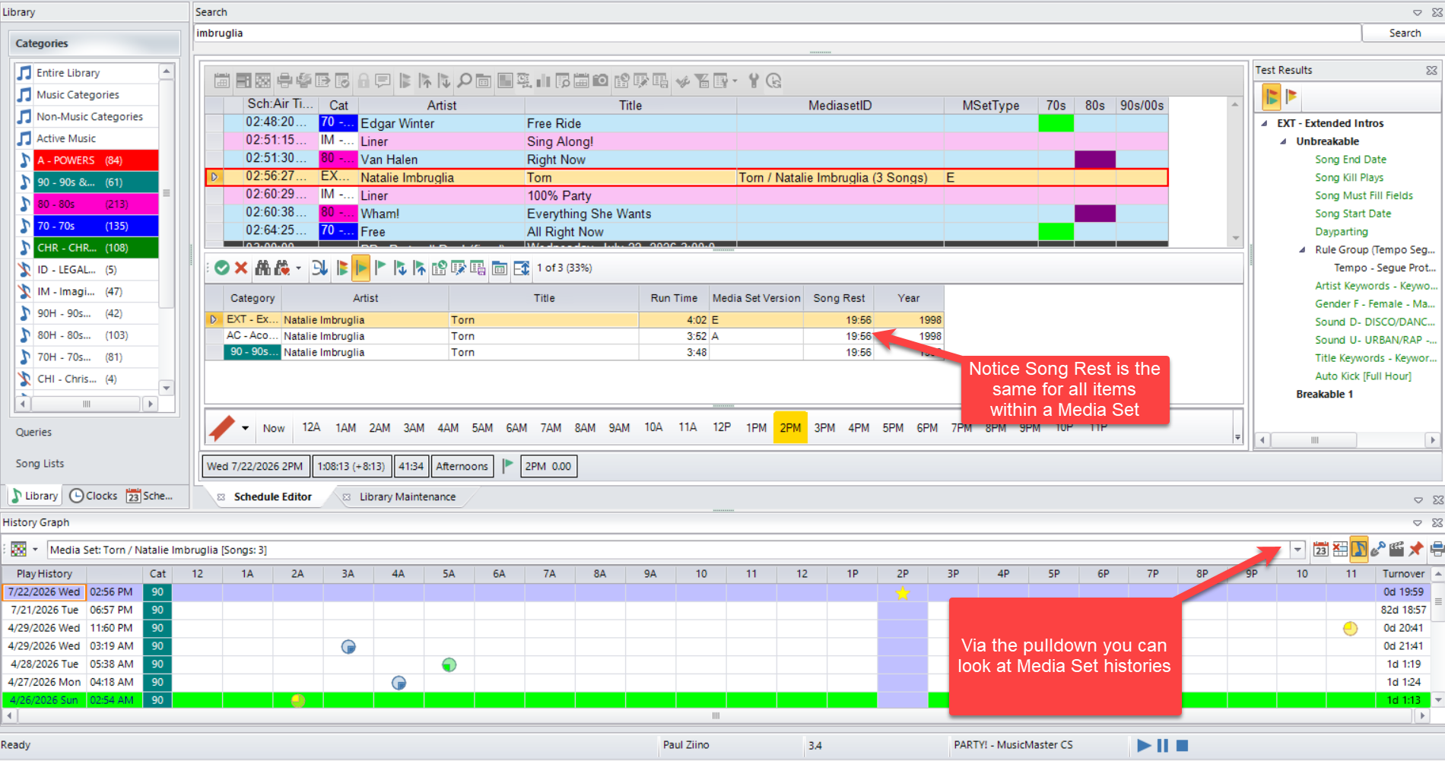Click the multicolor flag icon in replacement toolbar
Image resolution: width=1445 pixels, height=761 pixels.
tap(342, 268)
